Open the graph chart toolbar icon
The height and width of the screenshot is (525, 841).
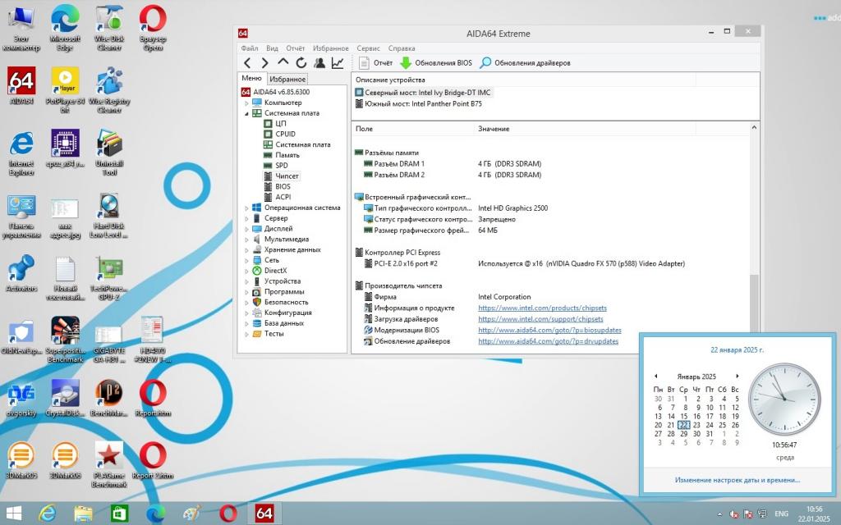tap(338, 62)
